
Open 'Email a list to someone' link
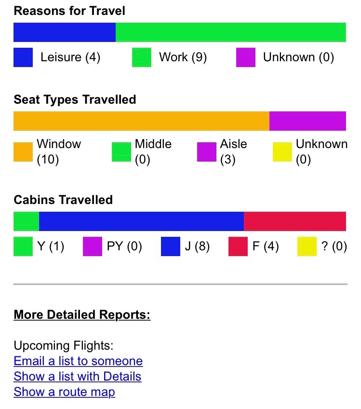pyautogui.click(x=78, y=361)
